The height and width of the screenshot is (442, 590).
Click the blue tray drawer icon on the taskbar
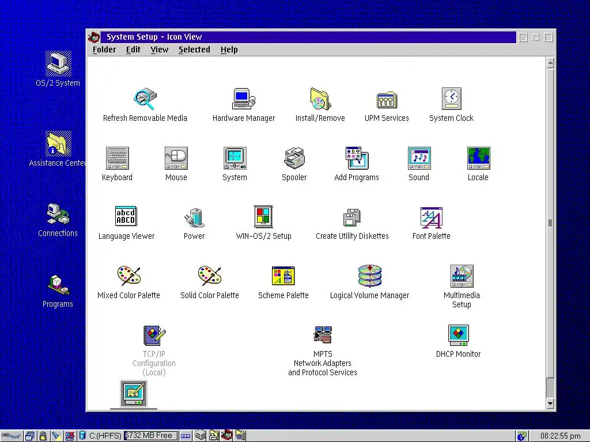coord(186,436)
